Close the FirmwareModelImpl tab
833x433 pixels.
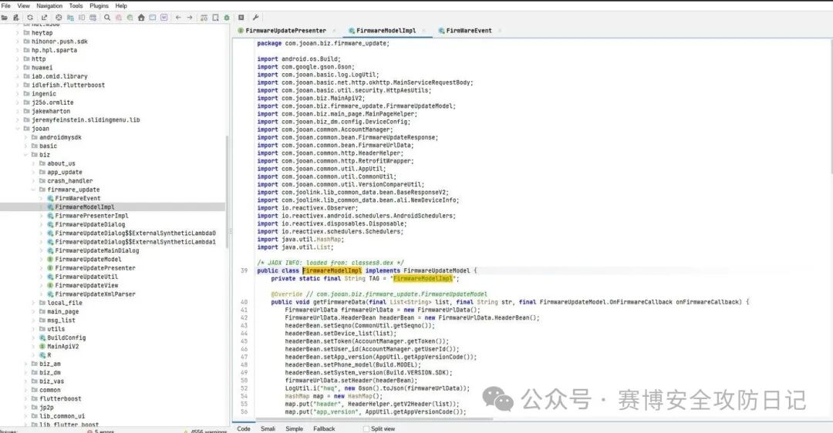(423, 31)
